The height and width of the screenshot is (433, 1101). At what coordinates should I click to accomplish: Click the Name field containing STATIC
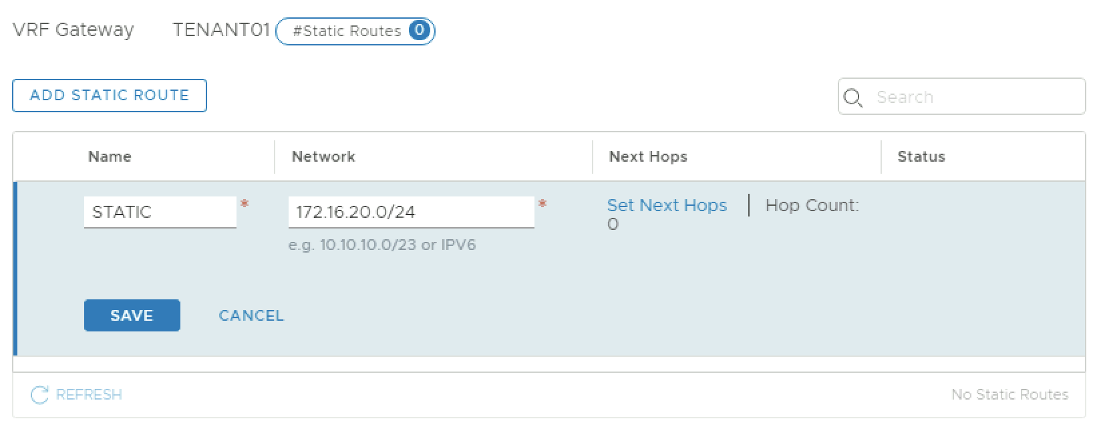coord(160,212)
